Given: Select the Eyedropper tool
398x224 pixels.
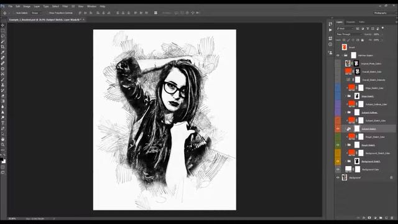Looking at the screenshot, I should coord(2,52).
